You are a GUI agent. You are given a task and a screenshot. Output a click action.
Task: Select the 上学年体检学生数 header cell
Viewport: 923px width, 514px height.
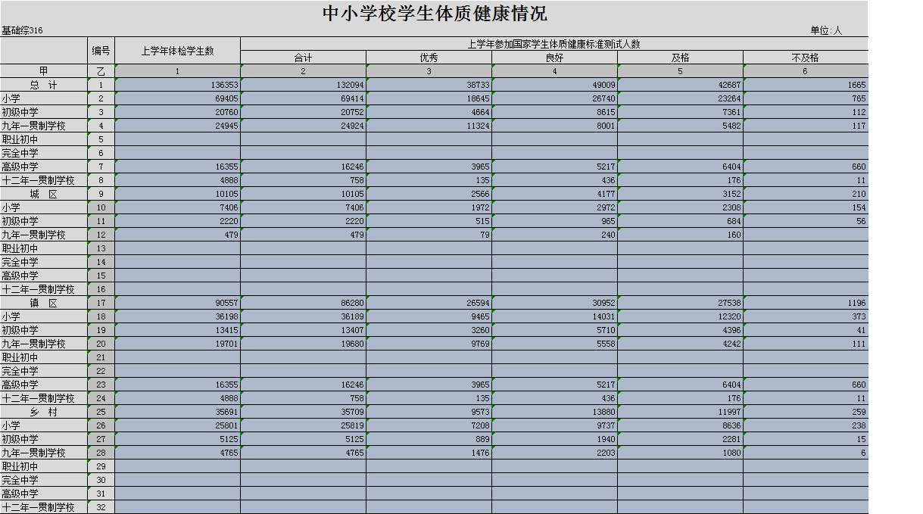pos(178,51)
